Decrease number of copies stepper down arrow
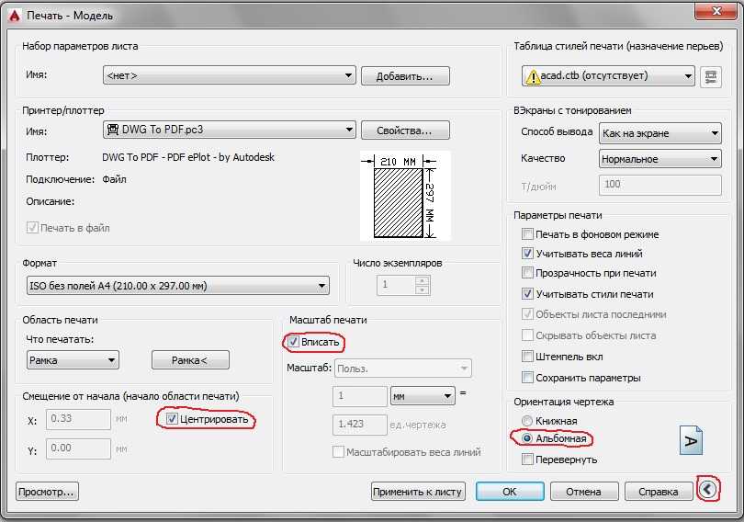Viewport: 744px width, 522px height. [422, 289]
